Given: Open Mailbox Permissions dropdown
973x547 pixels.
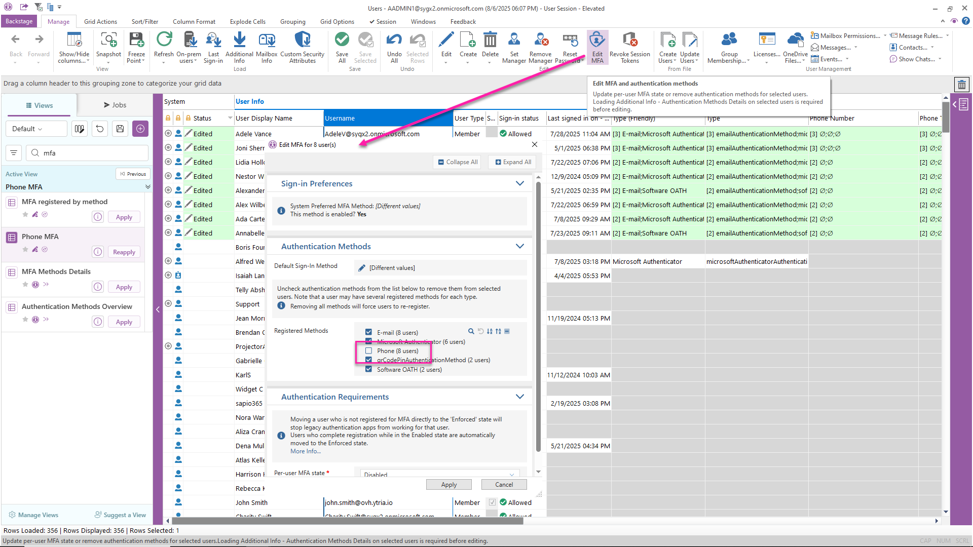Looking at the screenshot, I should click(x=848, y=35).
